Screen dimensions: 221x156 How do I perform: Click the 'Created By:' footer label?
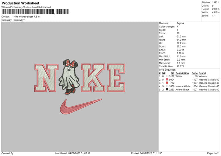point(8,153)
